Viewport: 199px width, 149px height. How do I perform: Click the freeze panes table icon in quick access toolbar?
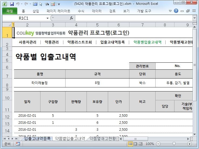pyautogui.click(x=35, y=4)
